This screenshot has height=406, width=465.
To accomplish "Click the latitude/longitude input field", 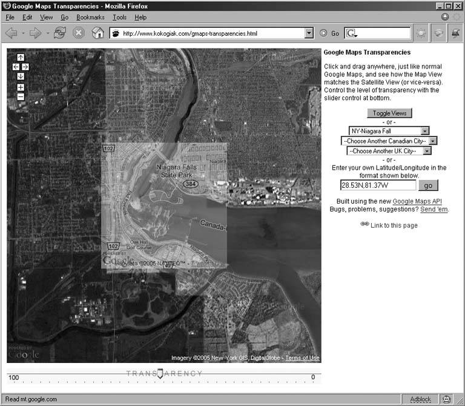I will (x=377, y=185).
